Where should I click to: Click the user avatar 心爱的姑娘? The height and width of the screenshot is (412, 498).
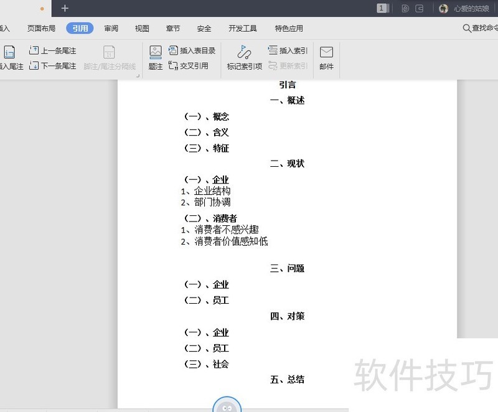pyautogui.click(x=444, y=8)
